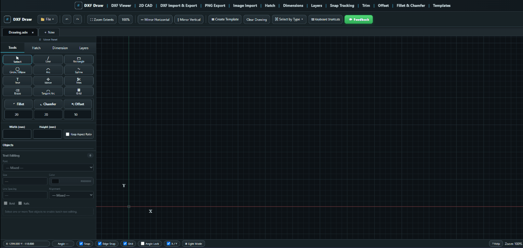Toggle the Snap checkbox
Viewport: 523px width, 248px height.
[81, 244]
